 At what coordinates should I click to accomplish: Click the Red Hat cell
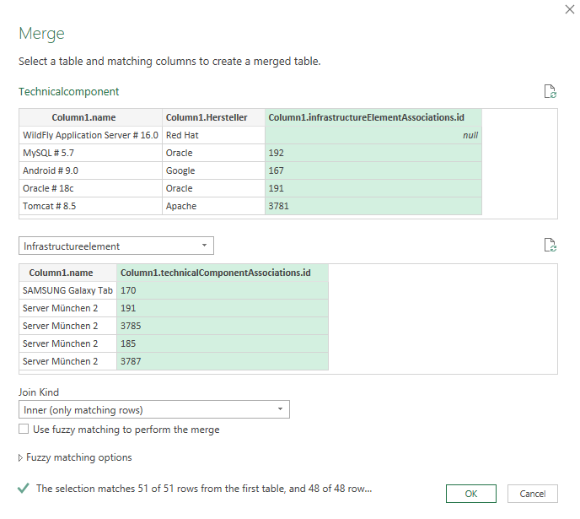pos(213,135)
